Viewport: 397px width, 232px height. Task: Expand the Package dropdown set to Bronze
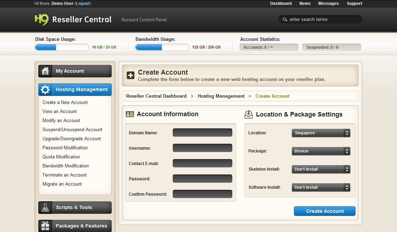(x=321, y=151)
